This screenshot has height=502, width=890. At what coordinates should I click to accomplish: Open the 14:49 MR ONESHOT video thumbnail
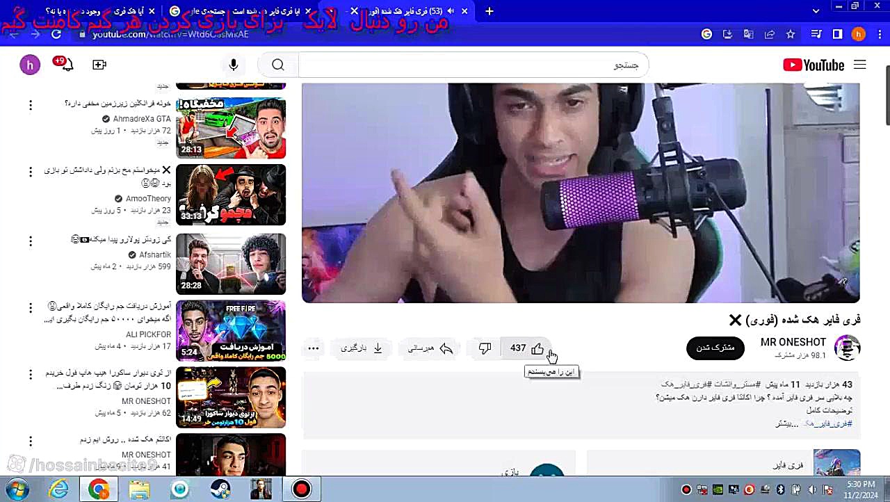231,398
